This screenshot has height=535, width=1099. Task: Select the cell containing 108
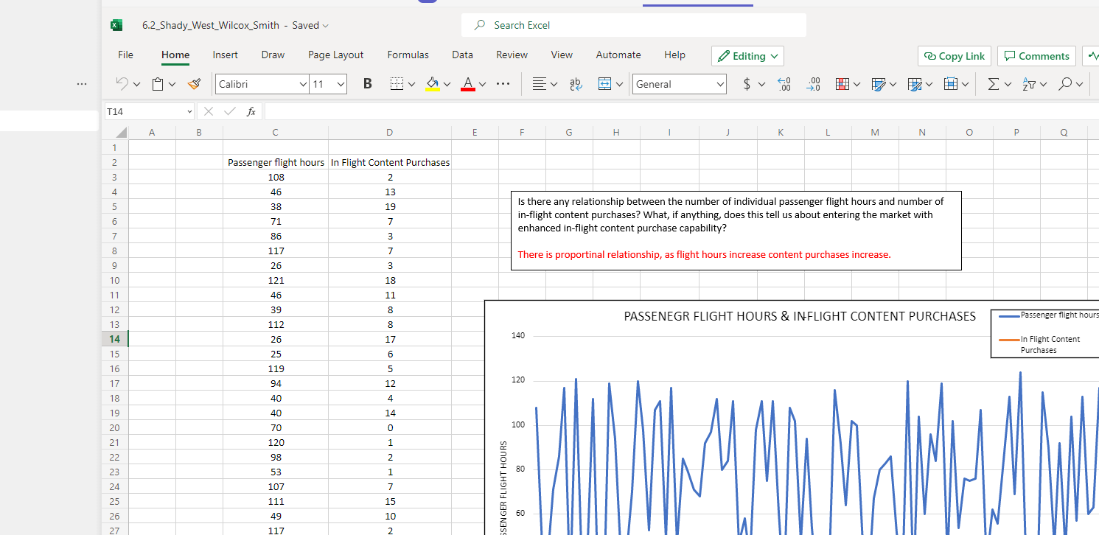click(276, 177)
